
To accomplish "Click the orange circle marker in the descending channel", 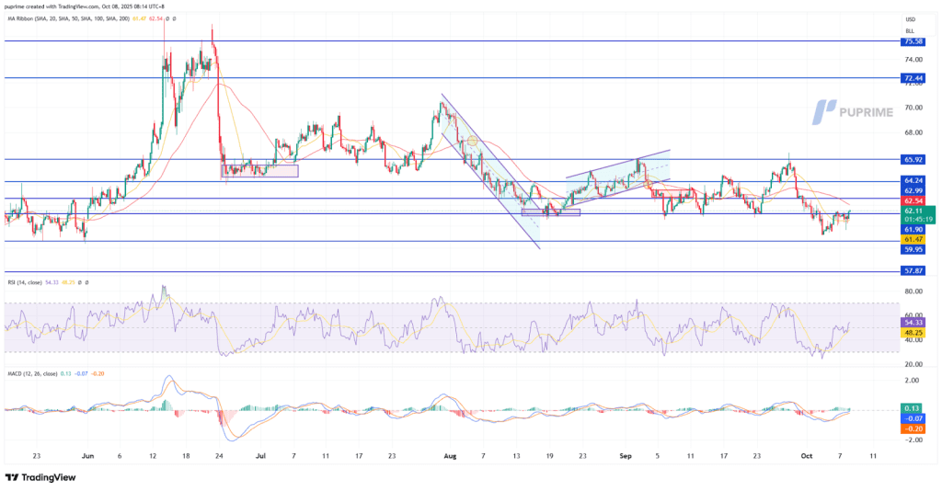I will (472, 141).
